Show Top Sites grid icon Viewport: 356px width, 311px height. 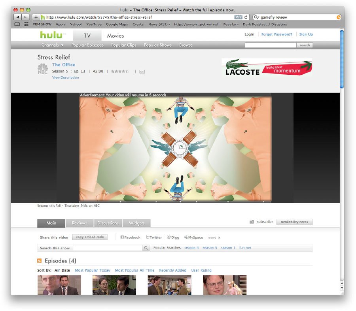click(26, 24)
